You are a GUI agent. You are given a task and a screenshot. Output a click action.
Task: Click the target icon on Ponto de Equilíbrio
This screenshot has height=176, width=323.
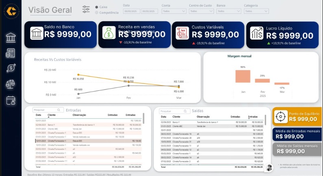coord(280,116)
